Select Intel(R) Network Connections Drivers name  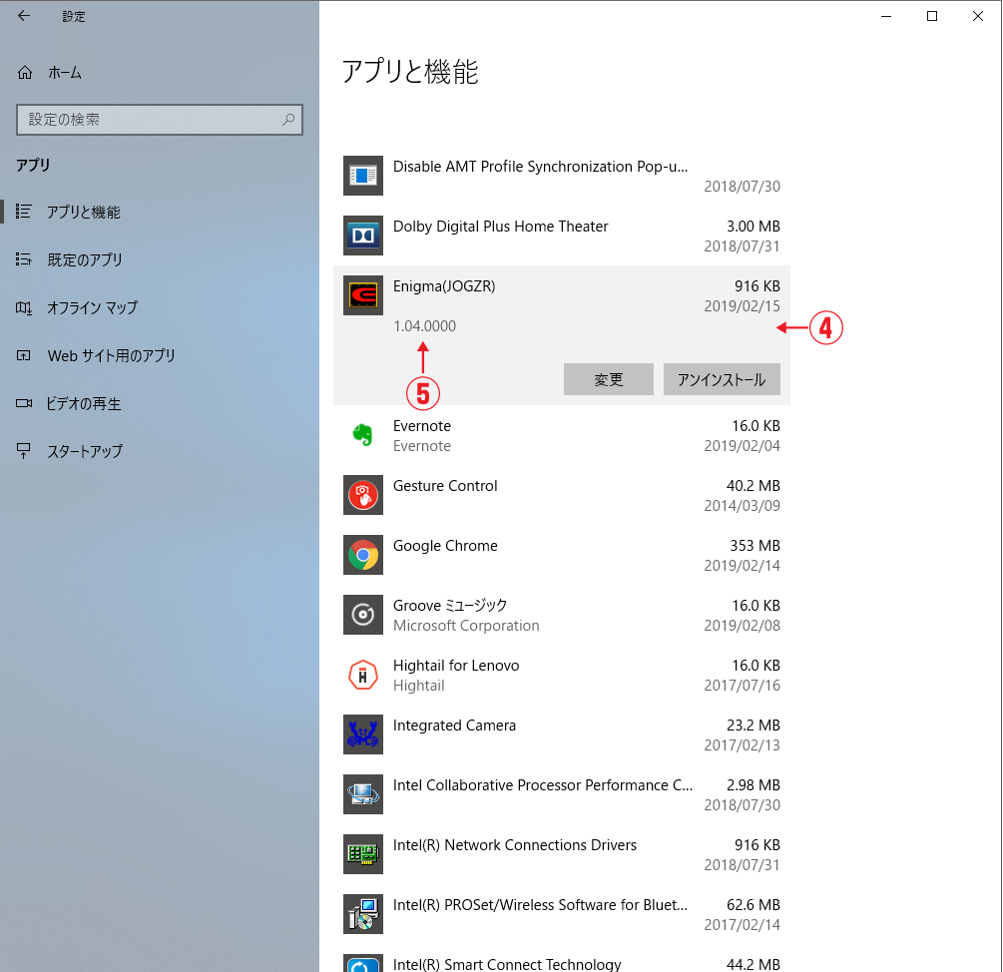pyautogui.click(x=515, y=845)
